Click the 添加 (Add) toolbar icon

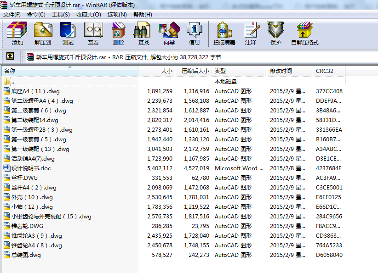17,30
